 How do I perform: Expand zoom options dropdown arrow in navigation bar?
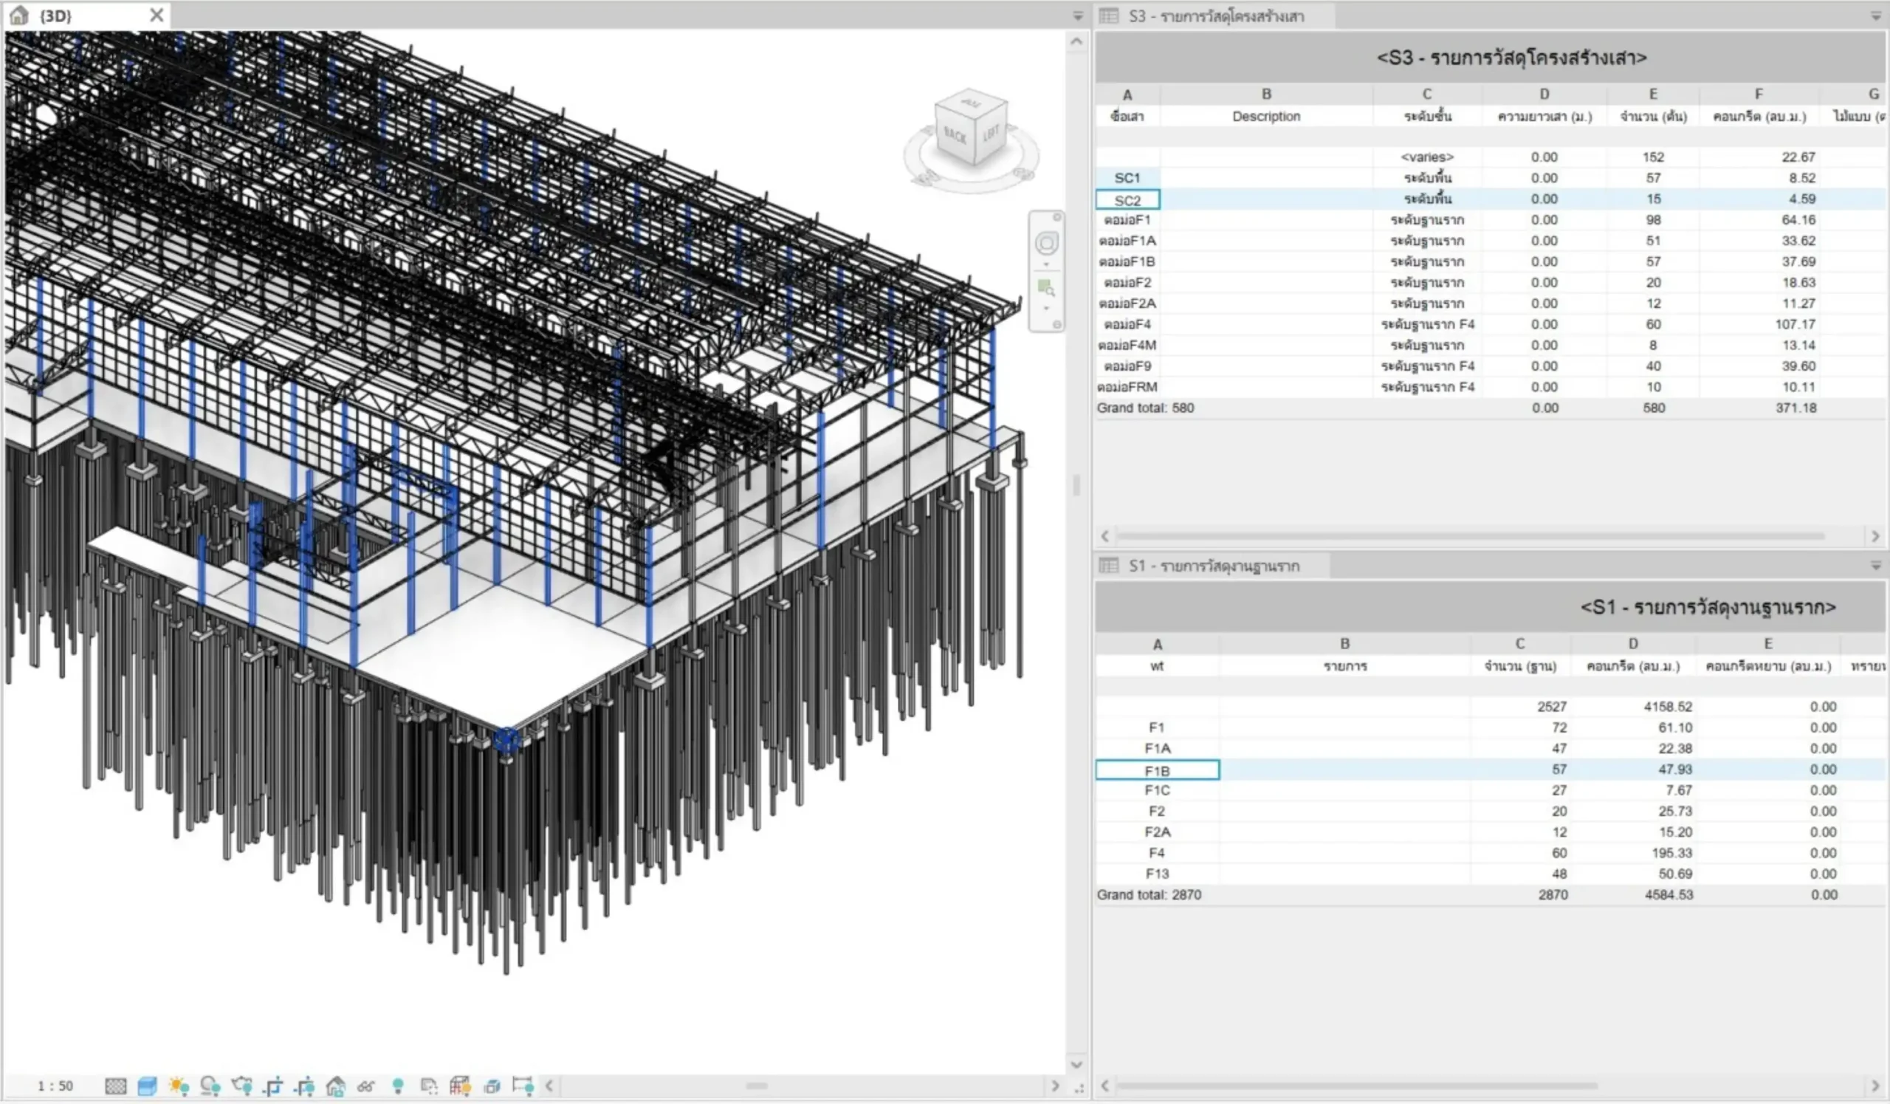coord(1046,308)
